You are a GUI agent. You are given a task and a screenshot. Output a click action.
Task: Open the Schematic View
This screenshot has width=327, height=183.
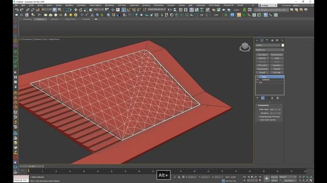coord(202,10)
